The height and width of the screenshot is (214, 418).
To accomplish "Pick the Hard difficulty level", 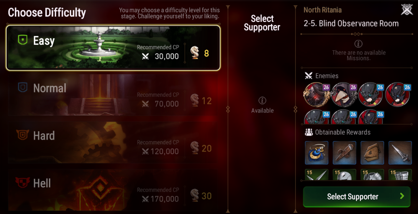I will pyautogui.click(x=113, y=142).
